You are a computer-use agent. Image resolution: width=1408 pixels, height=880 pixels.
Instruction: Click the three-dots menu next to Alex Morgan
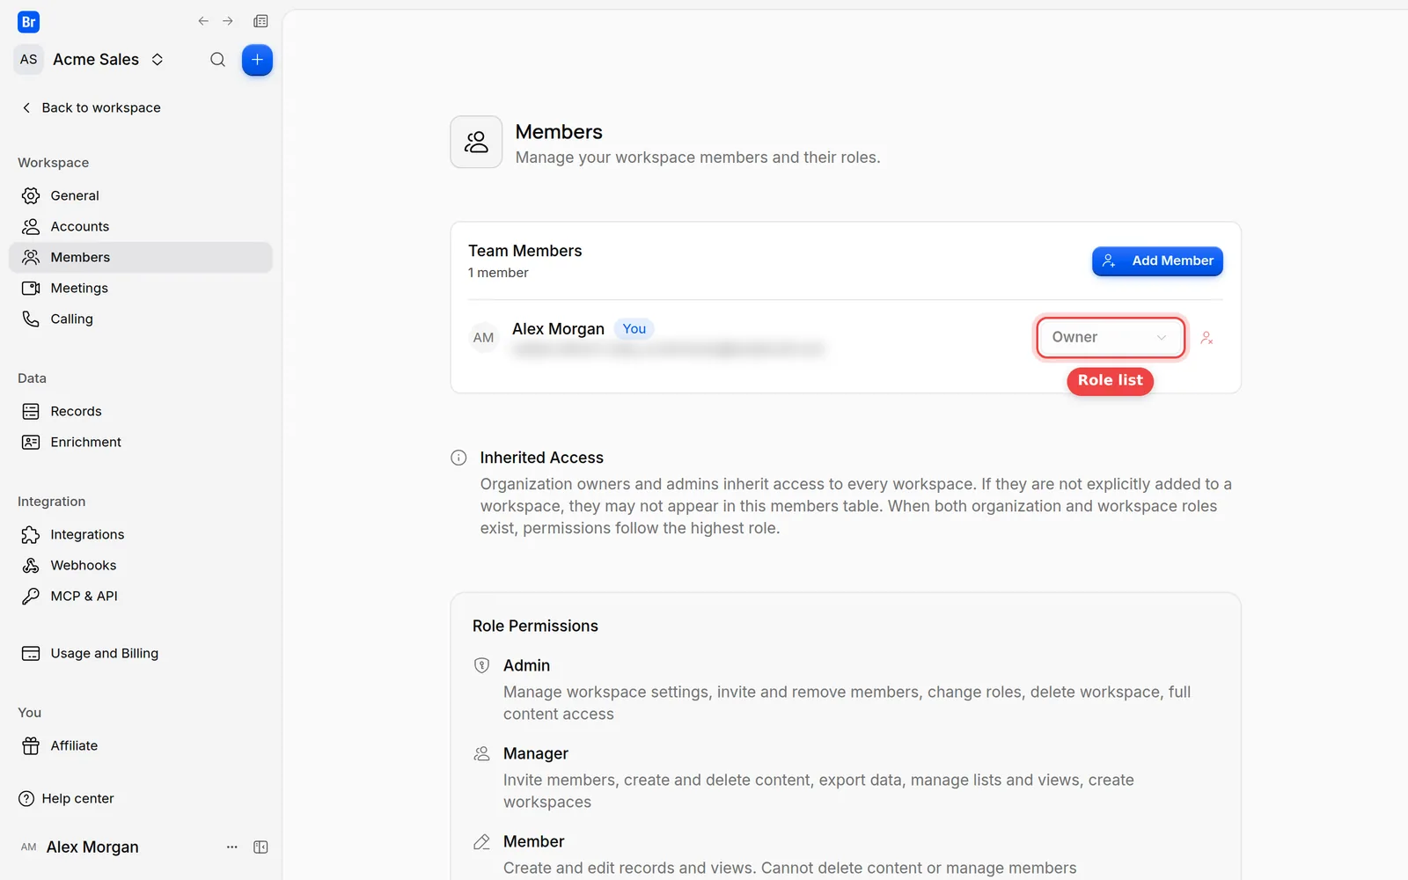pyautogui.click(x=232, y=847)
